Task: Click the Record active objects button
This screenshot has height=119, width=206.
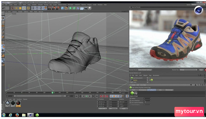Action: (101, 96)
